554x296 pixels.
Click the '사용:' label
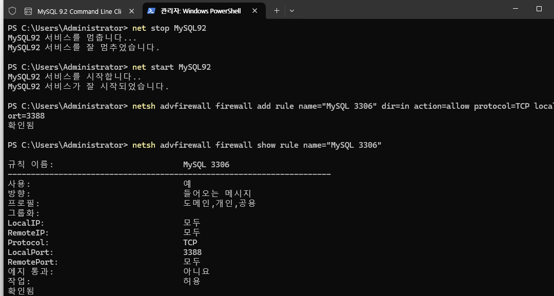(19, 184)
